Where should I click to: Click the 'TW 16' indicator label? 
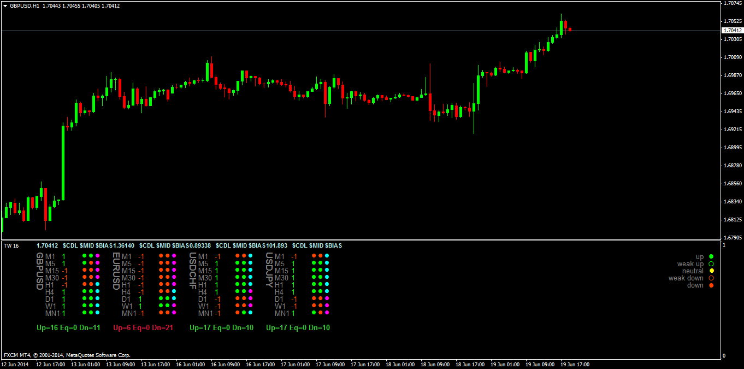pos(11,246)
